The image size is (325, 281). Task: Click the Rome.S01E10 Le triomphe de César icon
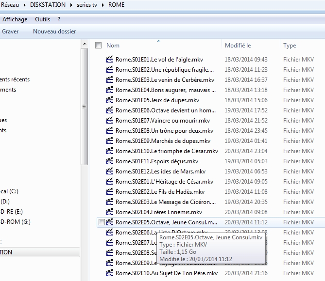[110, 151]
